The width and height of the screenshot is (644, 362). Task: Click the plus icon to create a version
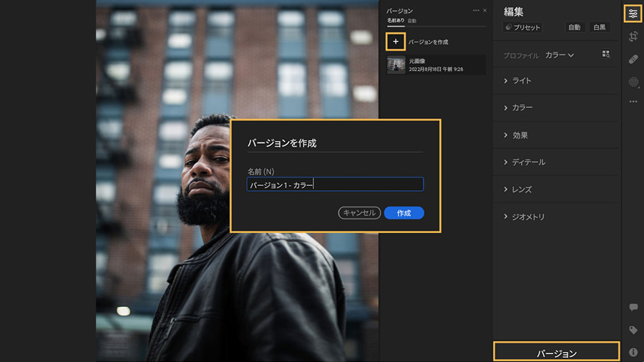pos(396,41)
